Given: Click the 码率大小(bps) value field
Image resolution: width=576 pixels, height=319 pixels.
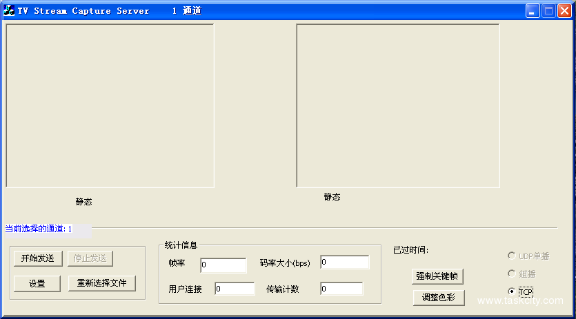Looking at the screenshot, I should 345,262.
